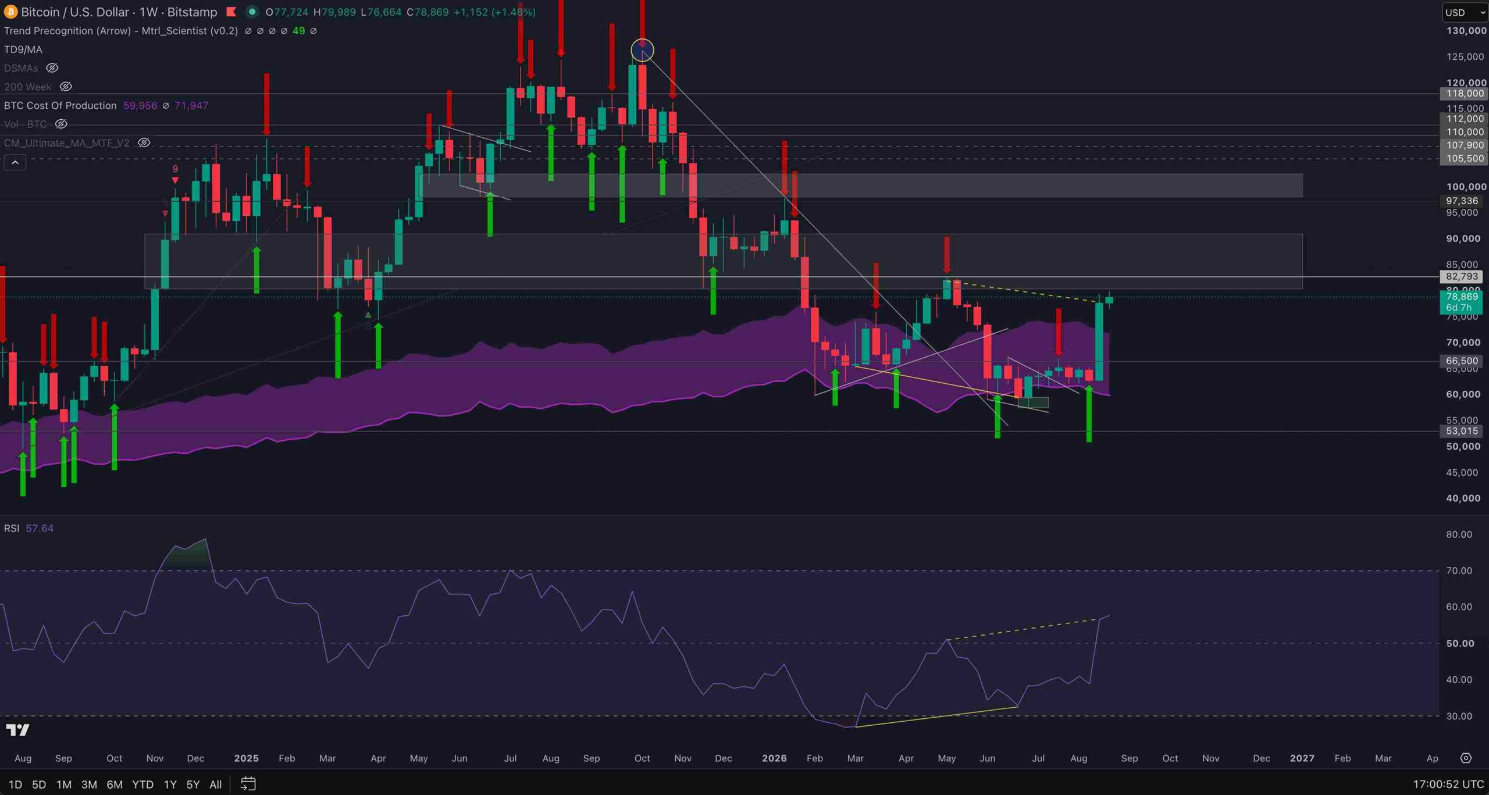Image resolution: width=1489 pixels, height=795 pixels.
Task: Click the open price O77,724
Action: 287,12
